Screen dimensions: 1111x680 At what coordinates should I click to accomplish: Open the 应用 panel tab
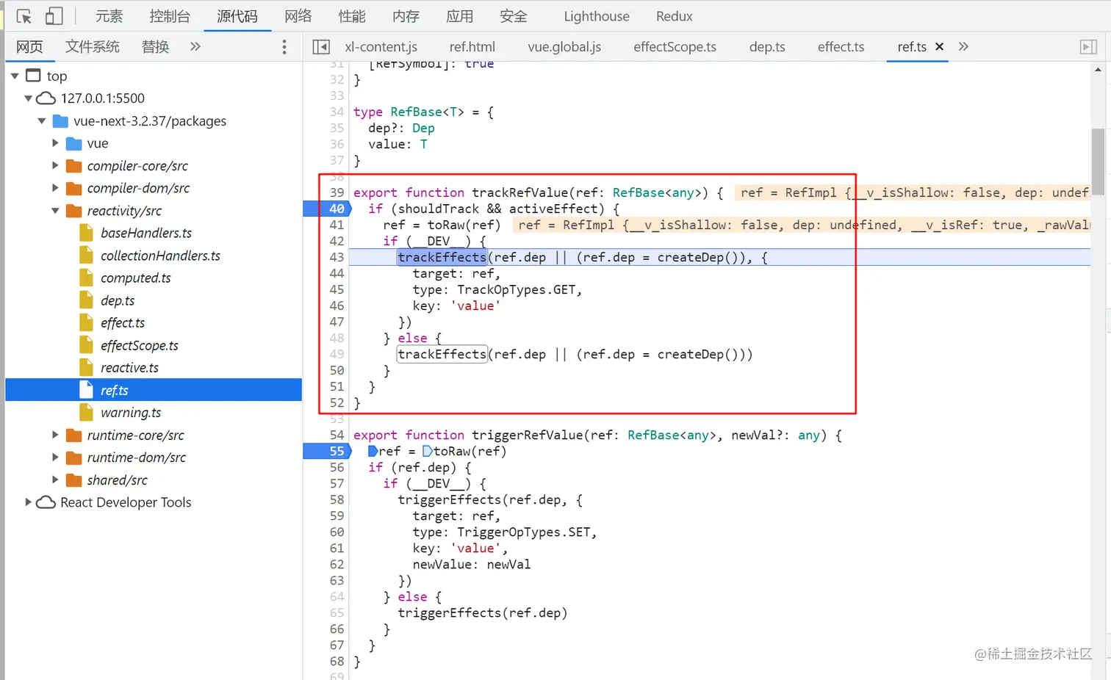click(460, 16)
